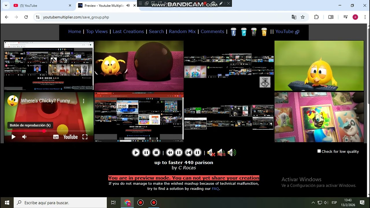The width and height of the screenshot is (370, 208).
Task: Open the reading mode side panel icon
Action: 331,17
